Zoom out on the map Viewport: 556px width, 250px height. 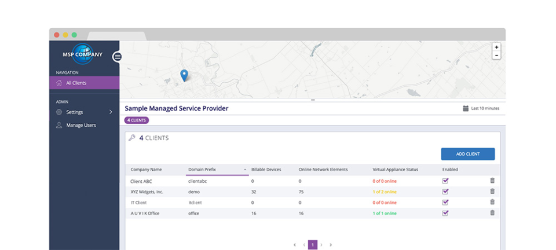pyautogui.click(x=496, y=56)
